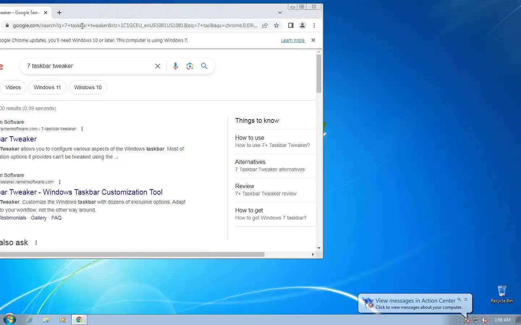Expand 'Alternatives' in Things to know

click(275, 165)
